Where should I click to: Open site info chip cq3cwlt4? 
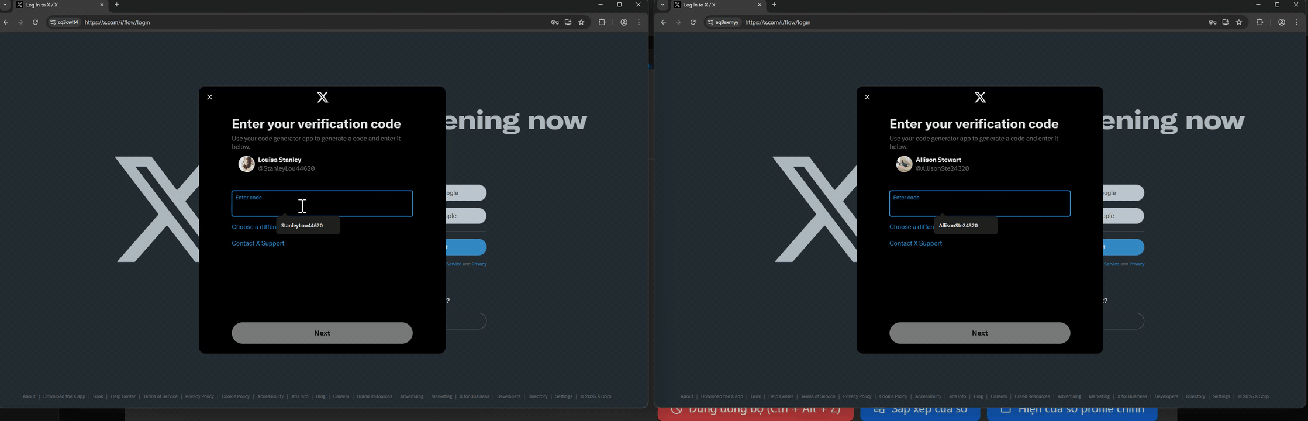[x=64, y=23]
